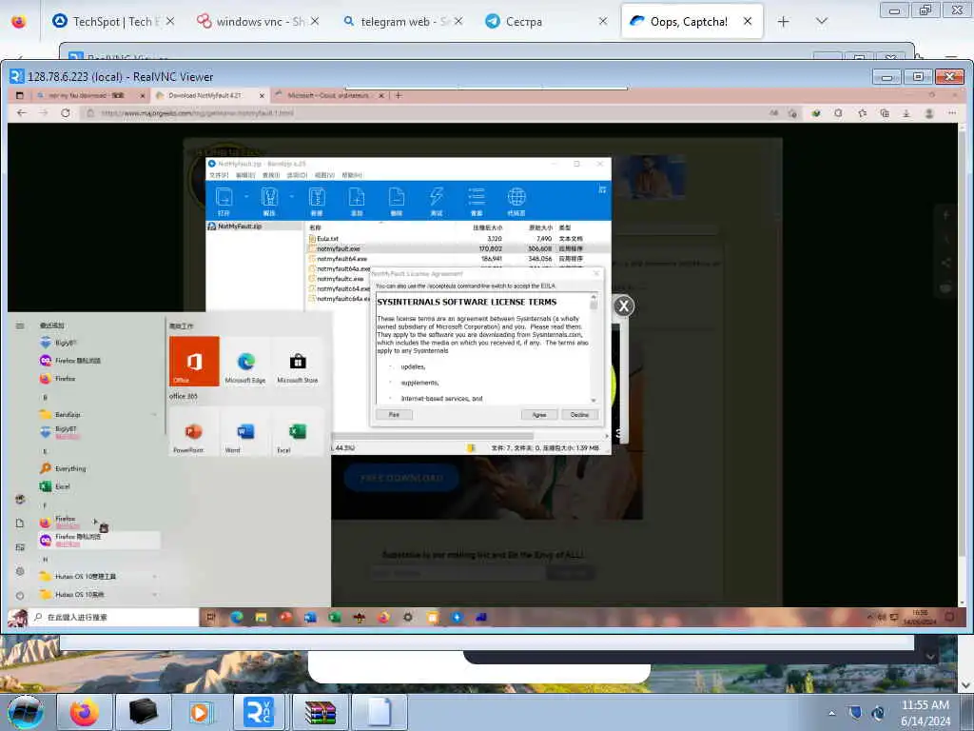
Task: Click Agree in the license dialog
Action: [x=539, y=415]
